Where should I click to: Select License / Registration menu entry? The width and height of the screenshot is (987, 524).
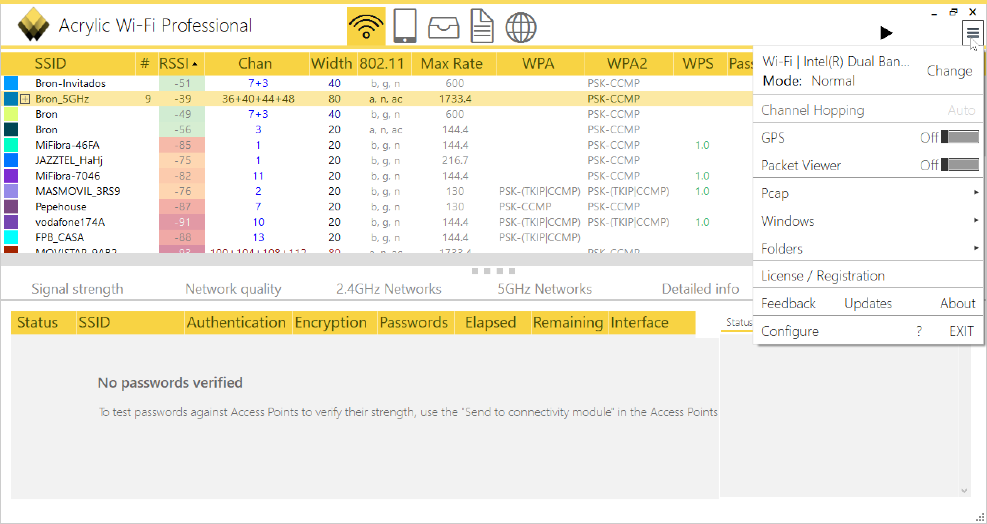coord(823,276)
